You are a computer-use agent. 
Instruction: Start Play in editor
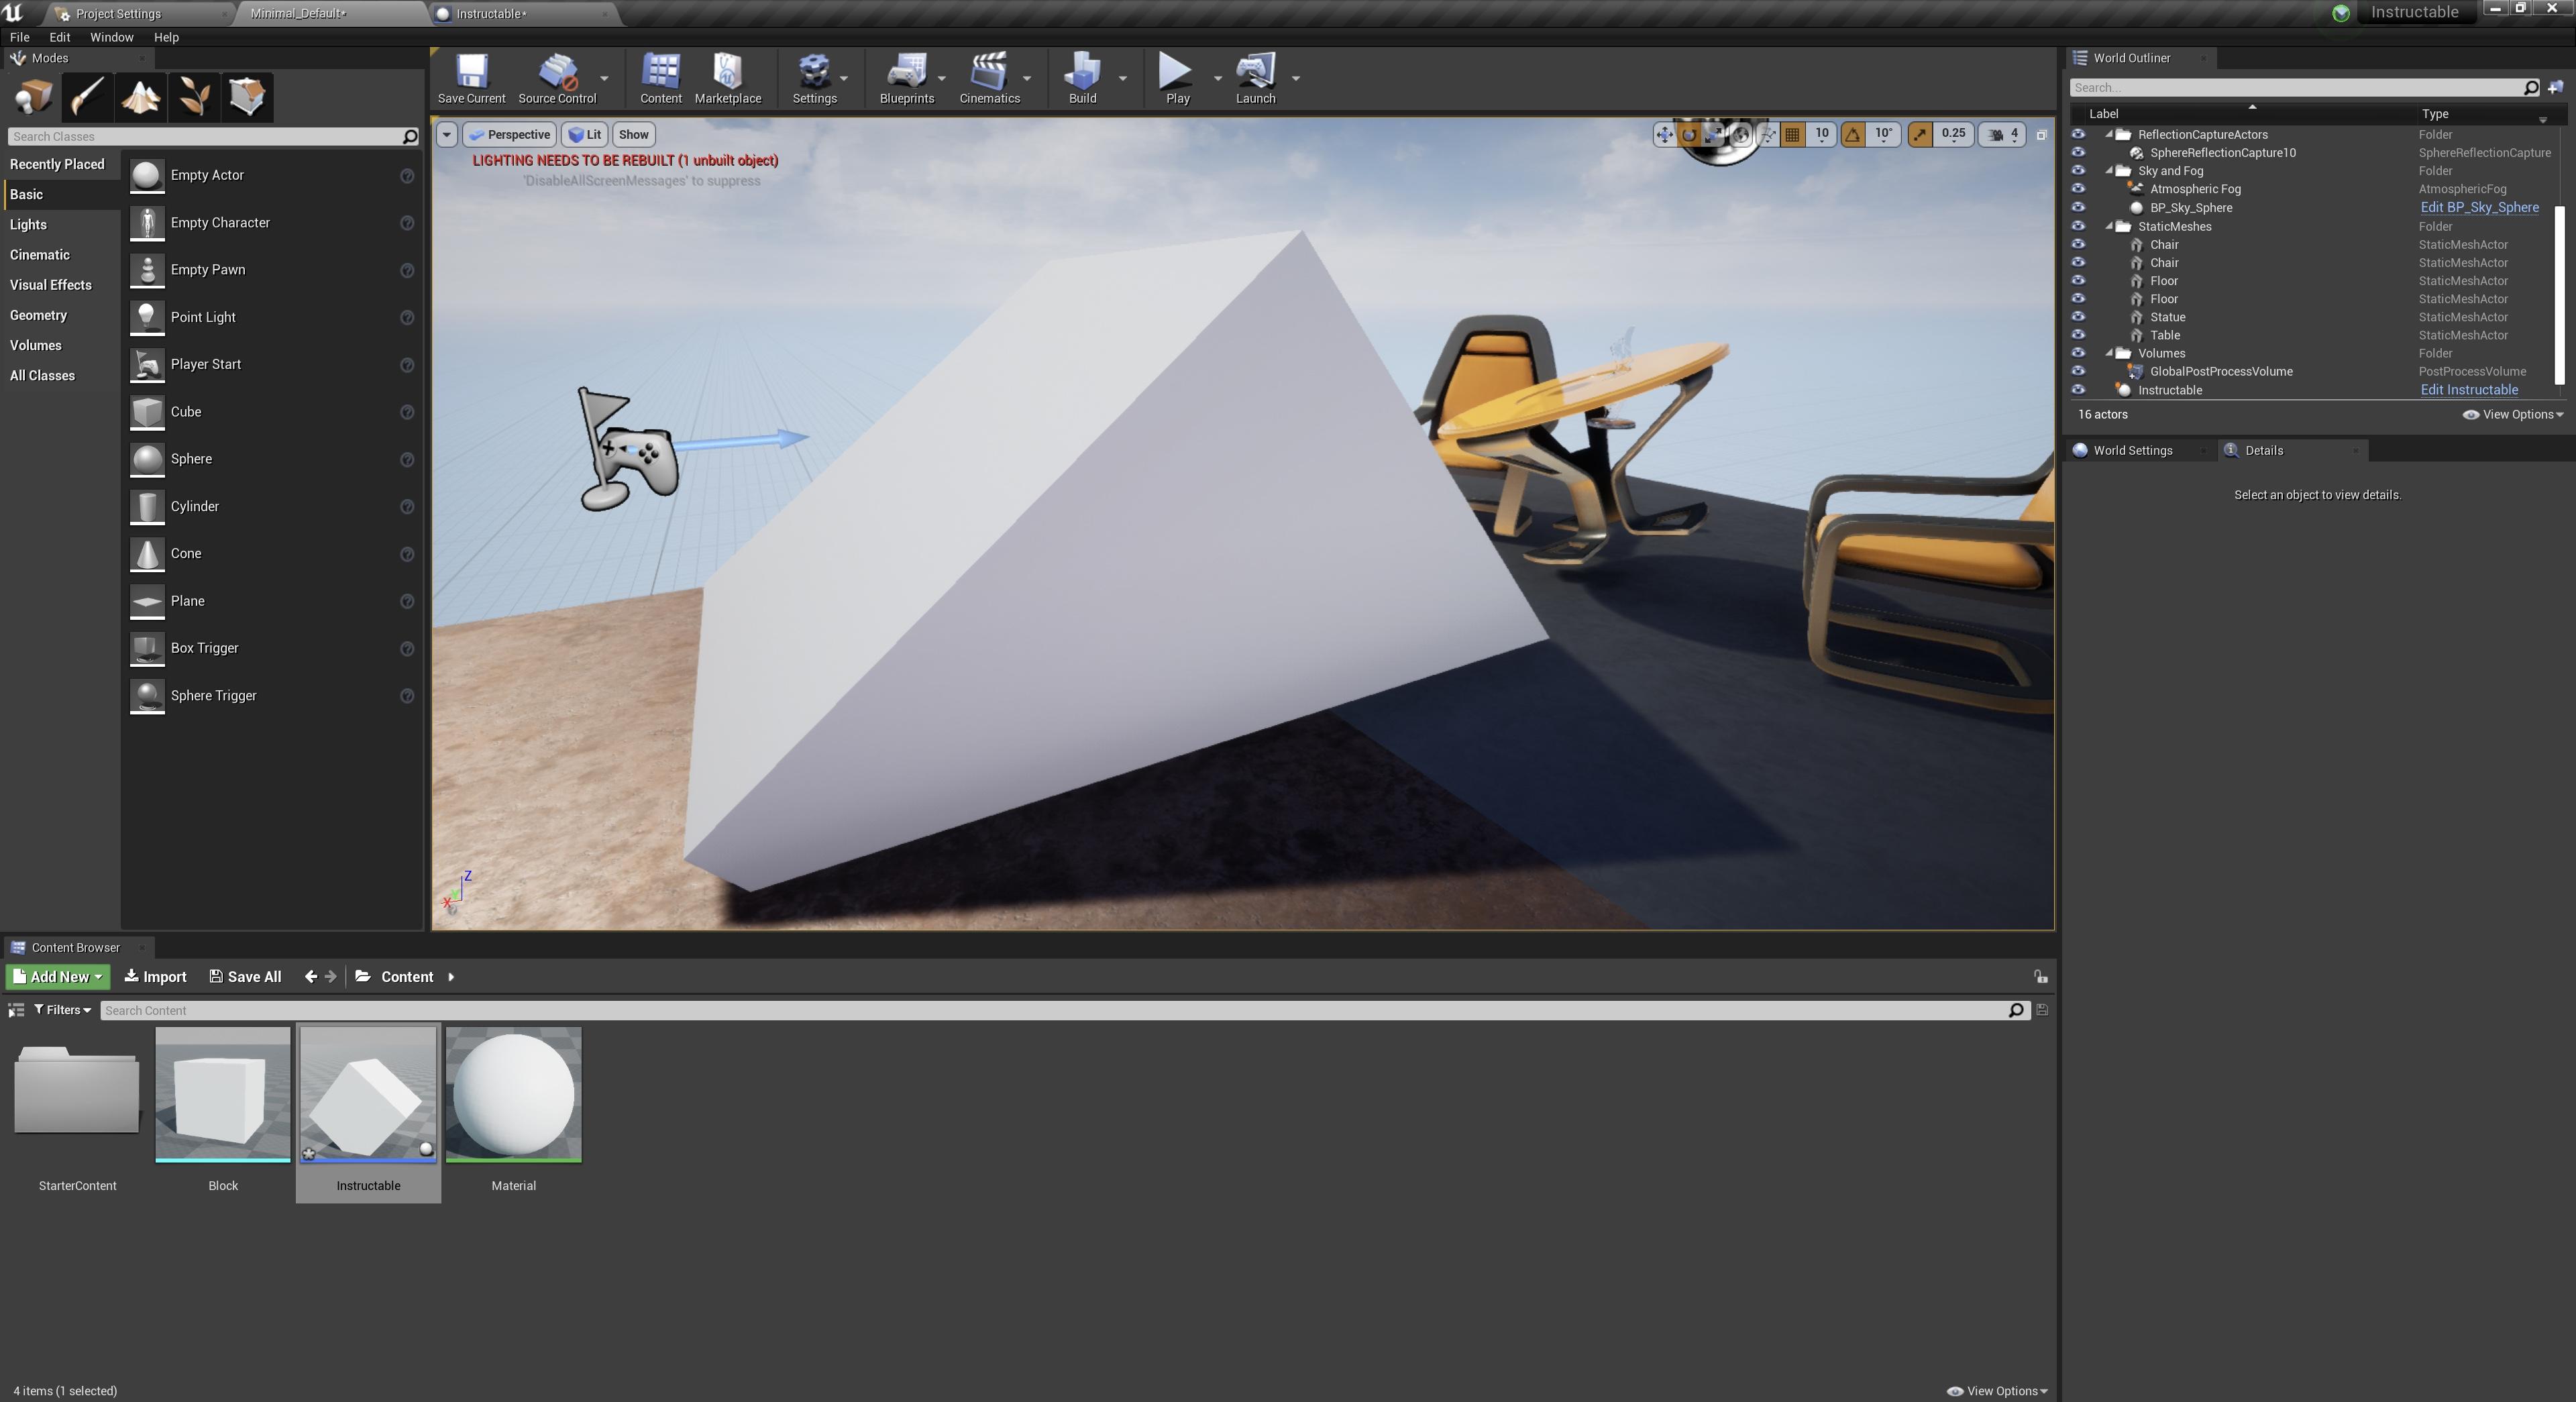click(x=1177, y=79)
